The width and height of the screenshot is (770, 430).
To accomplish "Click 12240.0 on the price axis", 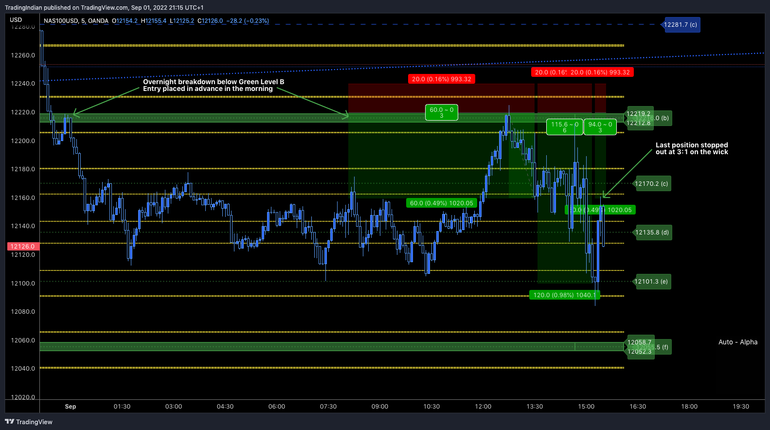I will (23, 84).
